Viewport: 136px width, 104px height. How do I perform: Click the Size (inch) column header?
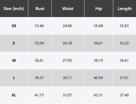click(x=14, y=9)
